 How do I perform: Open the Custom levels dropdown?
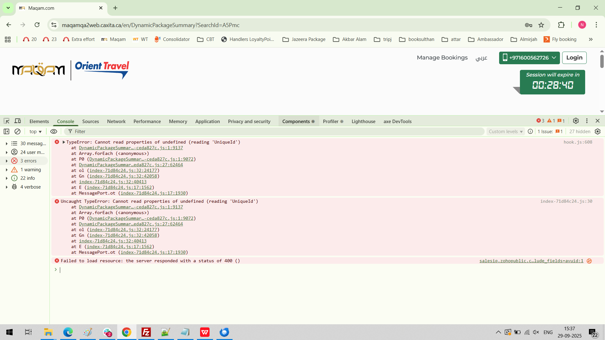[505, 132]
